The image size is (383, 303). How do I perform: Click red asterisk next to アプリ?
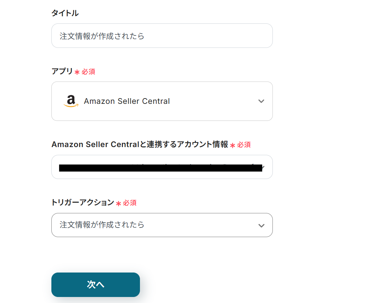(77, 72)
